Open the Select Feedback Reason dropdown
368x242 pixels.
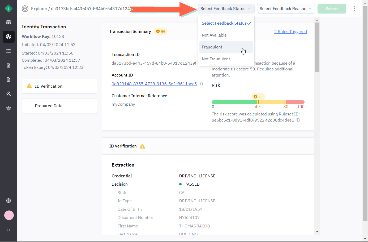286,9
